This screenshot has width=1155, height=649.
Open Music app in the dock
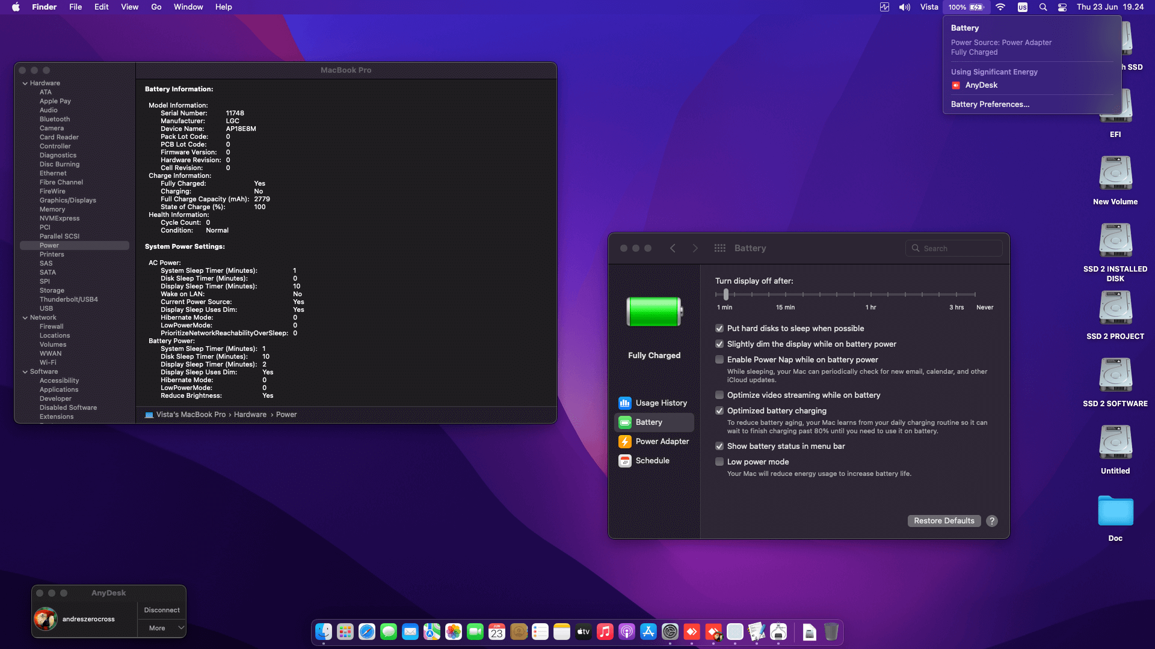(605, 632)
